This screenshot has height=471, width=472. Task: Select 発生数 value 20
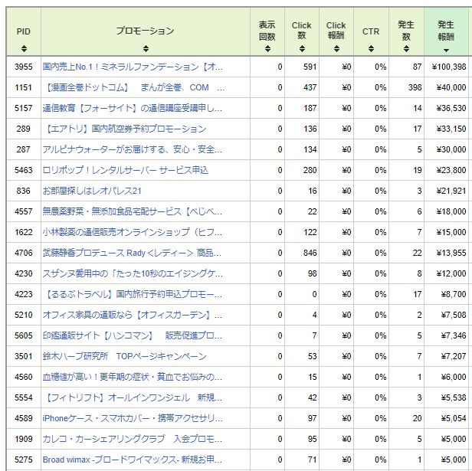coord(417,418)
